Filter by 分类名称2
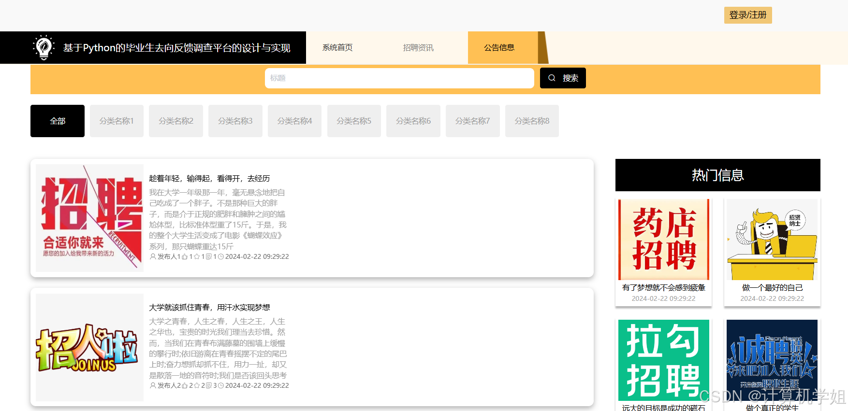 (x=176, y=121)
